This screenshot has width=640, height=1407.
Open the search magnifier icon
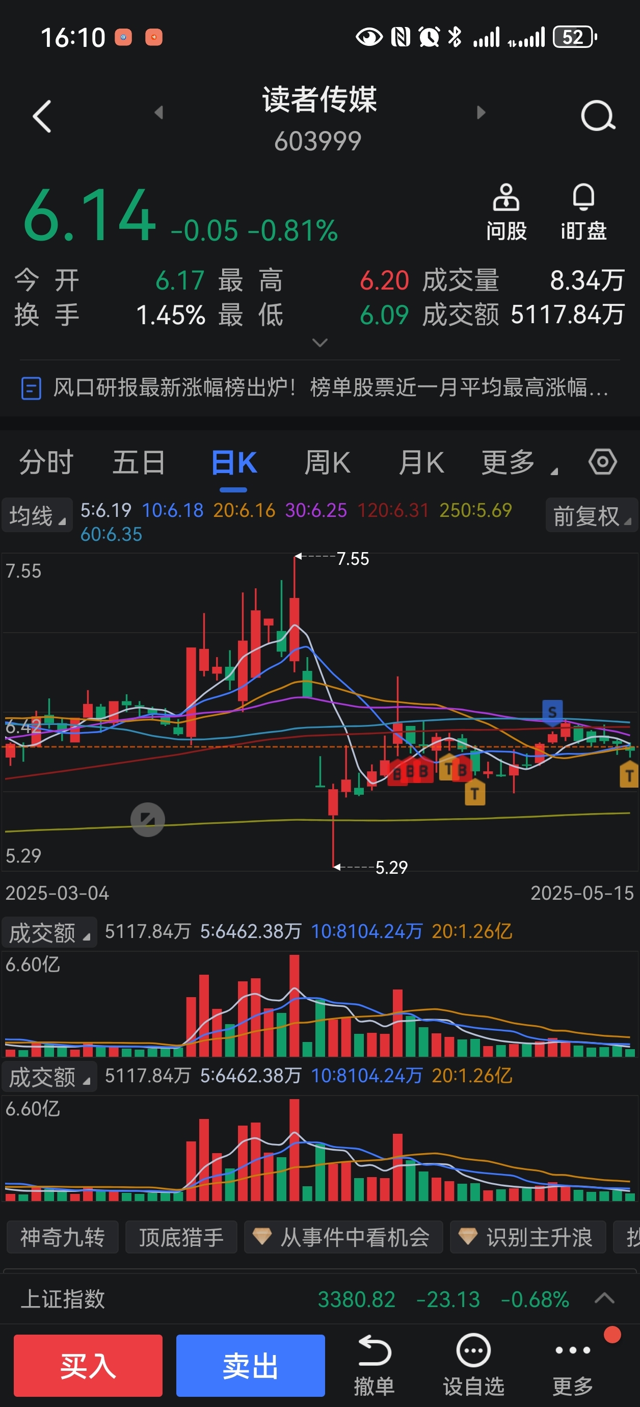(598, 116)
